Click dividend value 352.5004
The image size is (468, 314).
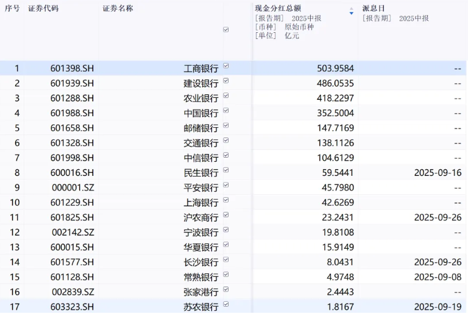(x=336, y=113)
